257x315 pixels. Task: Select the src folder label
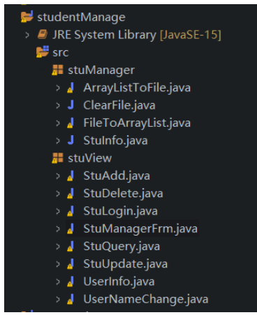coord(61,53)
